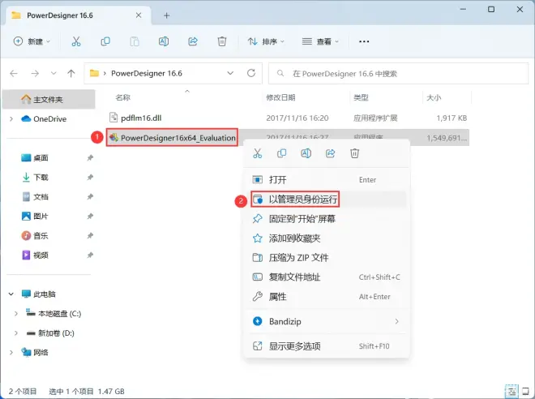This screenshot has width=535, height=399.
Task: Click the Delete icon in the context menu
Action: pyautogui.click(x=354, y=153)
